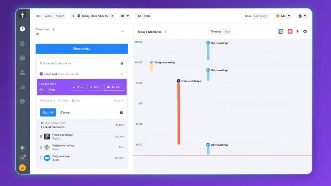Submit the time entry
The image size is (331, 186).
click(48, 113)
